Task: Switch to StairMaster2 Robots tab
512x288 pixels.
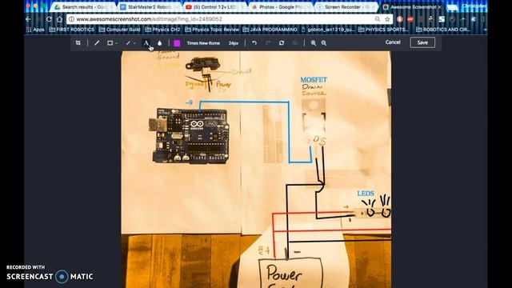Action: pos(149,7)
